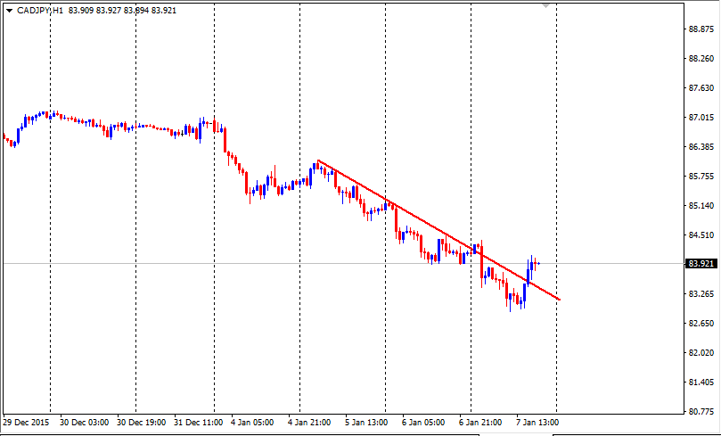Click the 4 Jan 05:00 time label
721x436 pixels.
point(252,423)
